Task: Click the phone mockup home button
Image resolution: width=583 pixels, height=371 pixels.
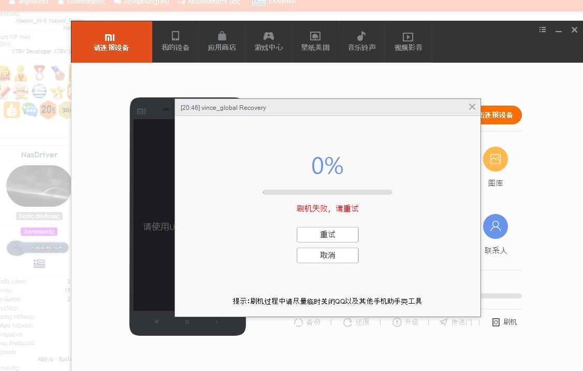Action: tap(187, 321)
